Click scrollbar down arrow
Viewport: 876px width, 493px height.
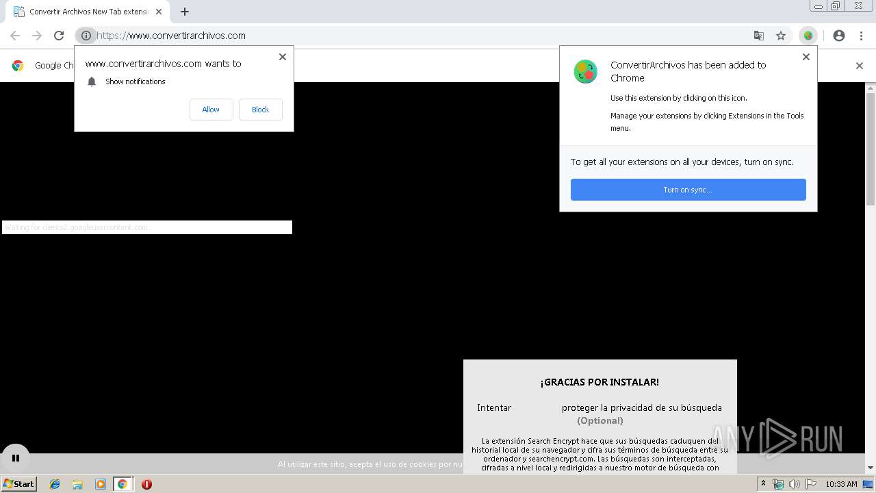coord(871,468)
